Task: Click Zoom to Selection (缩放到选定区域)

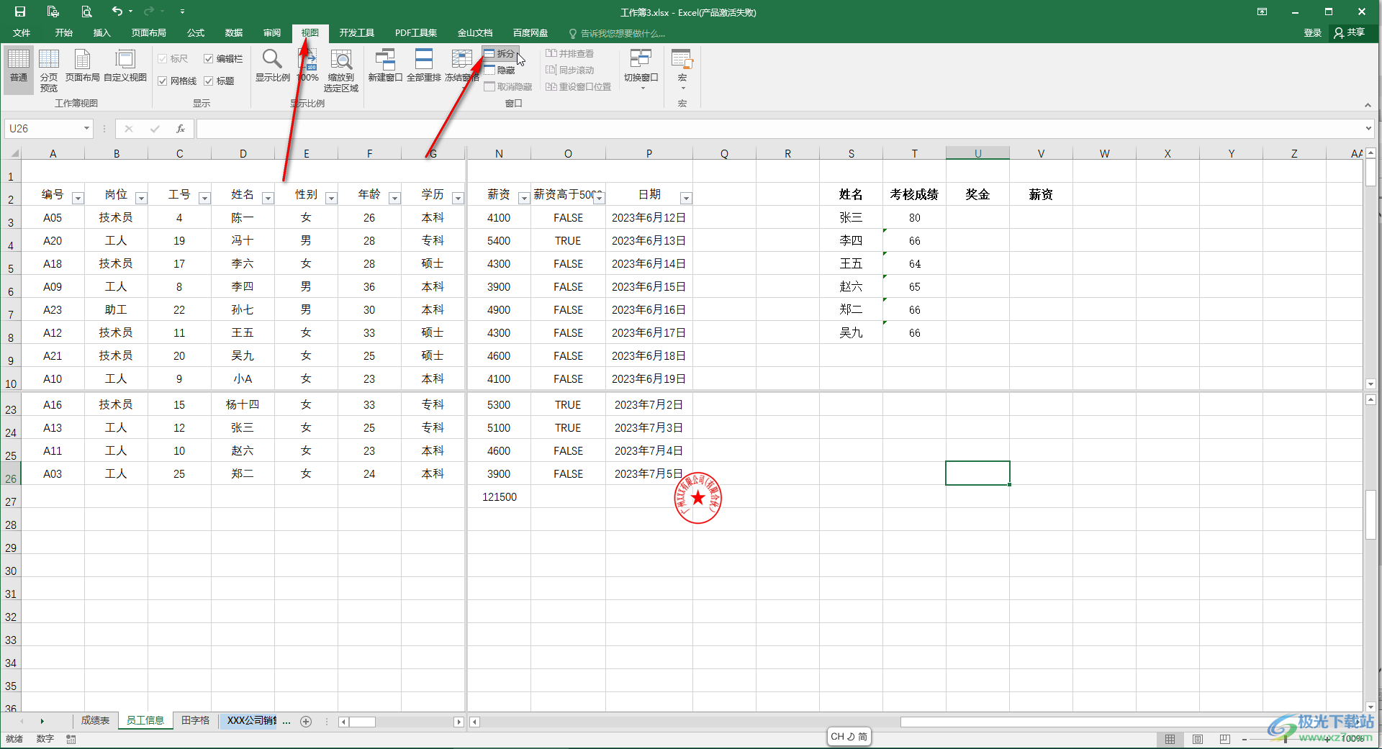Action: click(x=341, y=70)
